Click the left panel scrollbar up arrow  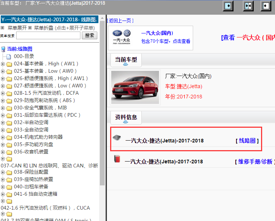tap(102, 18)
